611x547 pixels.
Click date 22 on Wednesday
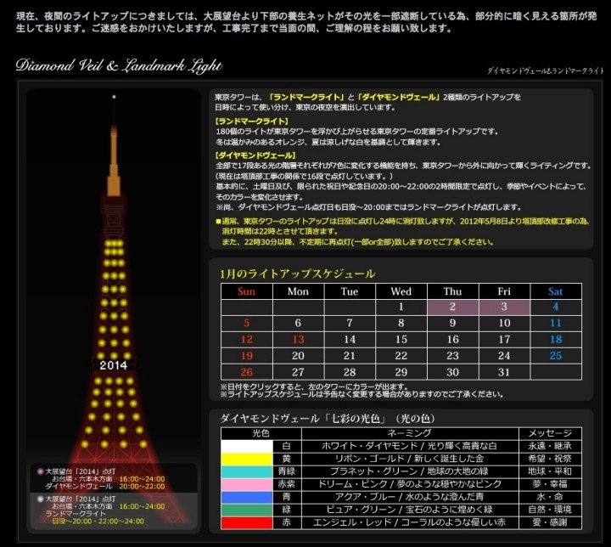pyautogui.click(x=401, y=356)
